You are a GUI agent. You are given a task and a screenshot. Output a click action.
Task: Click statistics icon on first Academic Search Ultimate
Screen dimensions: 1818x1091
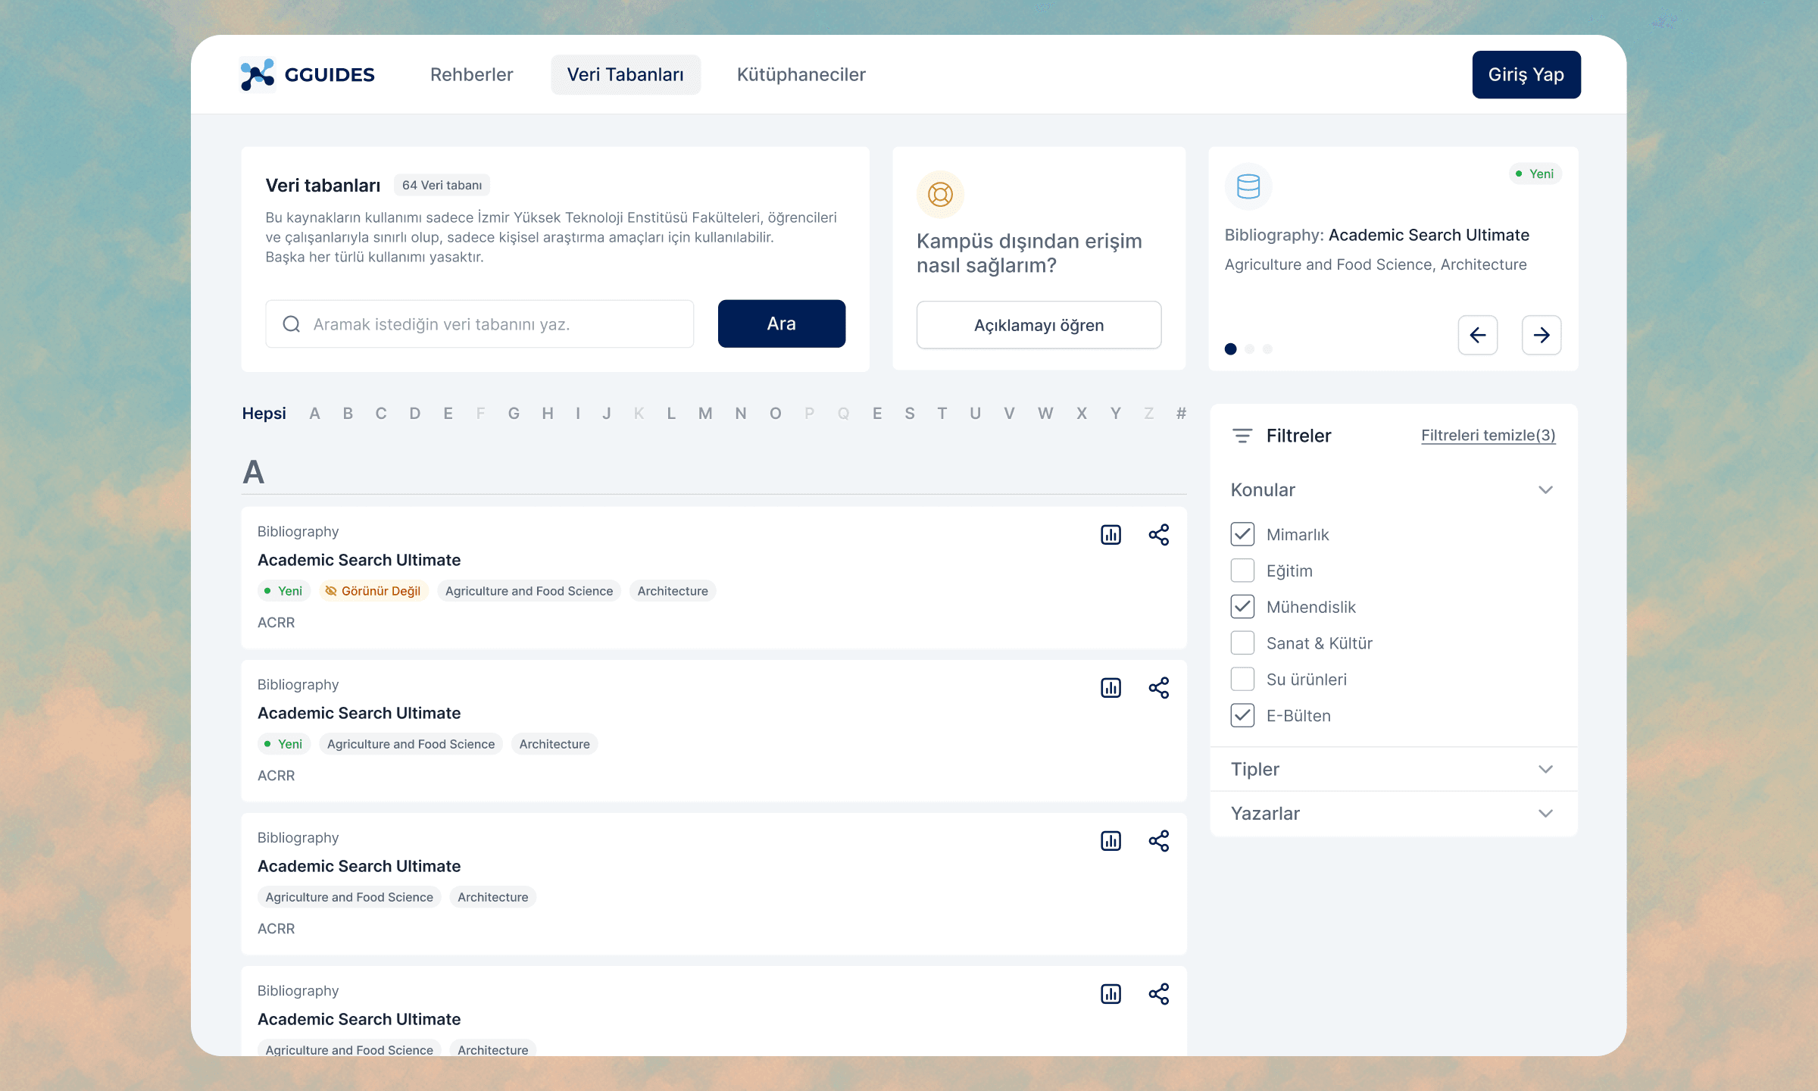1110,535
